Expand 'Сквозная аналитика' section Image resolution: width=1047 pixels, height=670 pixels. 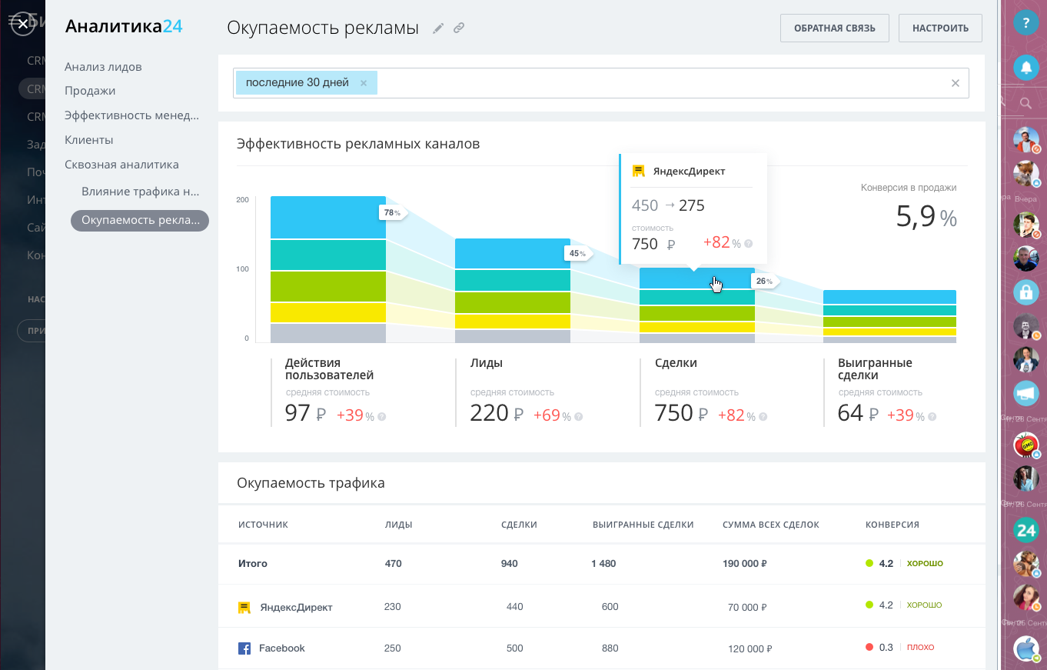121,165
